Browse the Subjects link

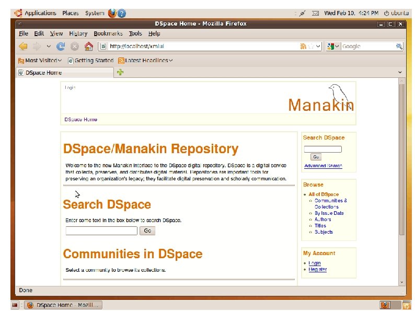pyautogui.click(x=324, y=232)
